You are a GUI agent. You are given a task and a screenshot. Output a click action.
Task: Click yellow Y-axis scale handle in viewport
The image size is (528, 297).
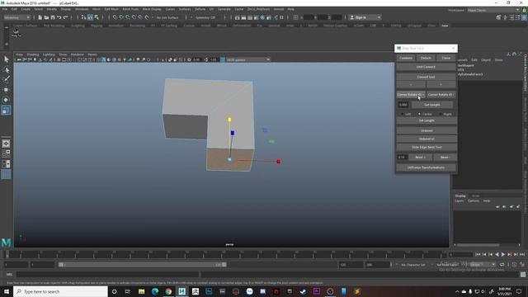(229, 120)
